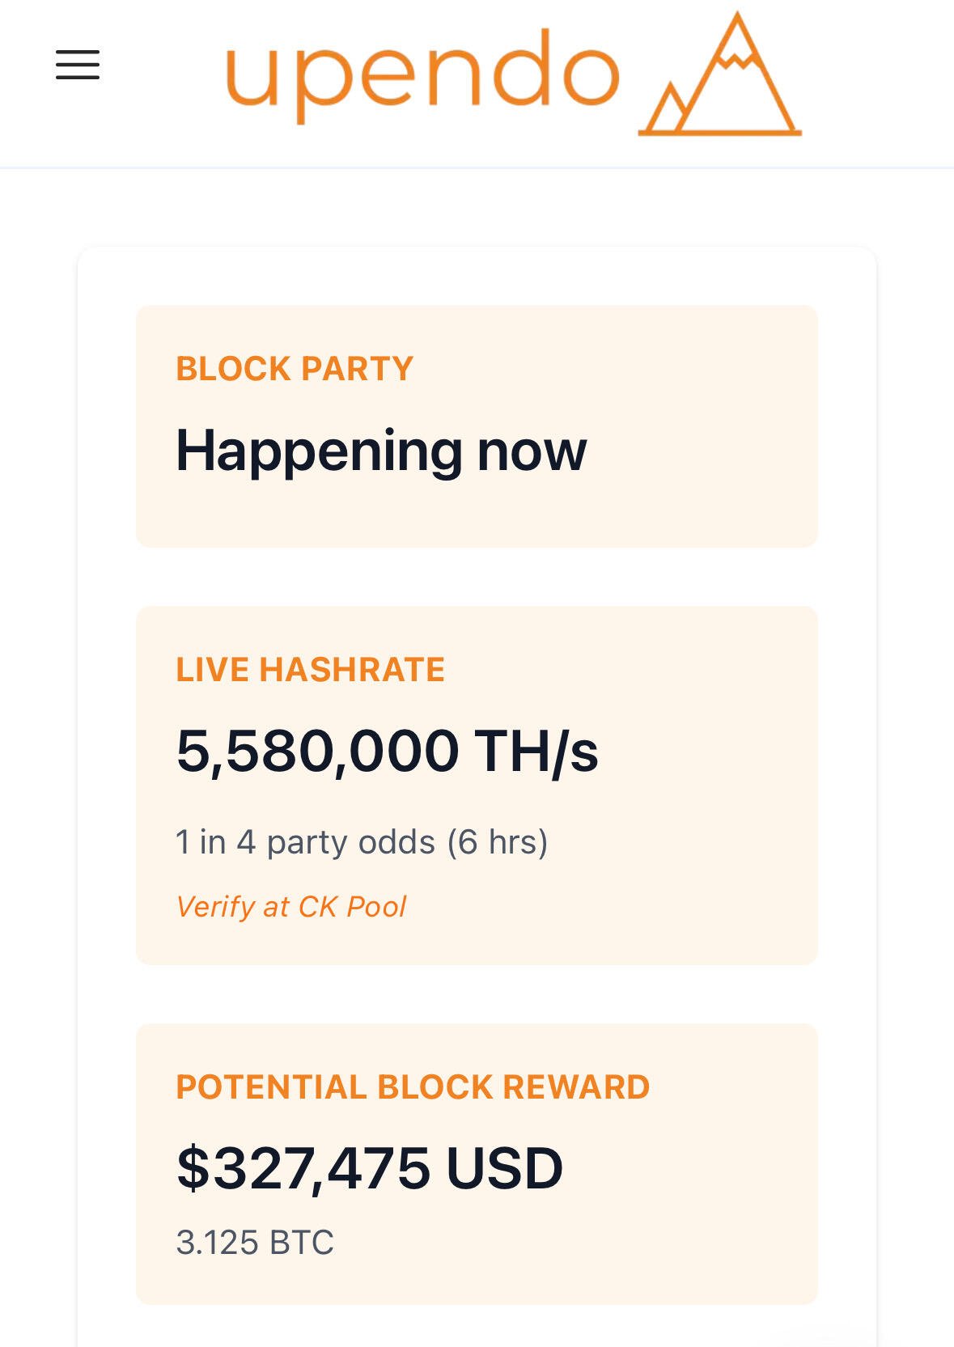954x1347 pixels.
Task: Click the word 'now' in the heading
Action: (x=532, y=451)
